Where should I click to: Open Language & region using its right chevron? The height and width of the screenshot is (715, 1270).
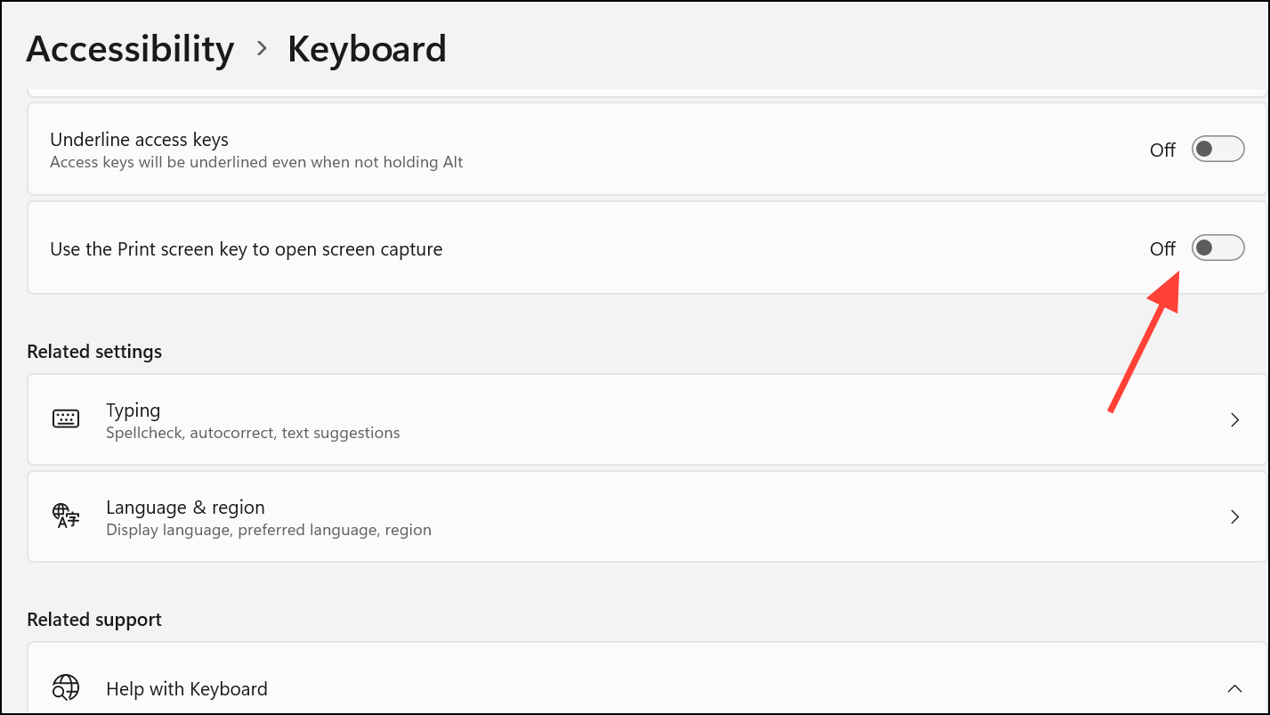[x=1234, y=517]
